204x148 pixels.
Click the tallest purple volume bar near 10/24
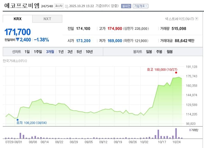click(x=175, y=133)
